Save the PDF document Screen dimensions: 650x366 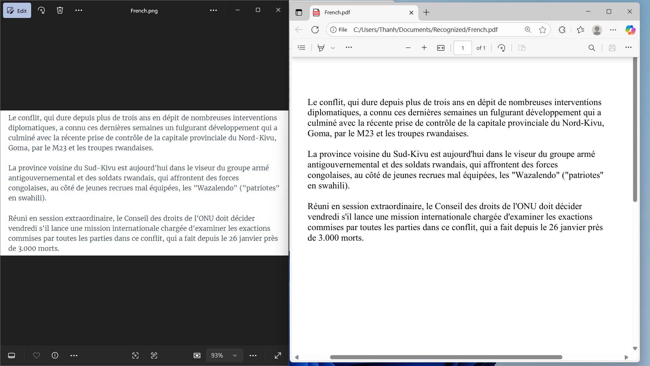(612, 48)
